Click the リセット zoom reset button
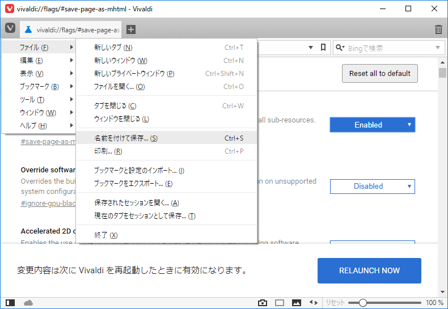 [x=335, y=303]
